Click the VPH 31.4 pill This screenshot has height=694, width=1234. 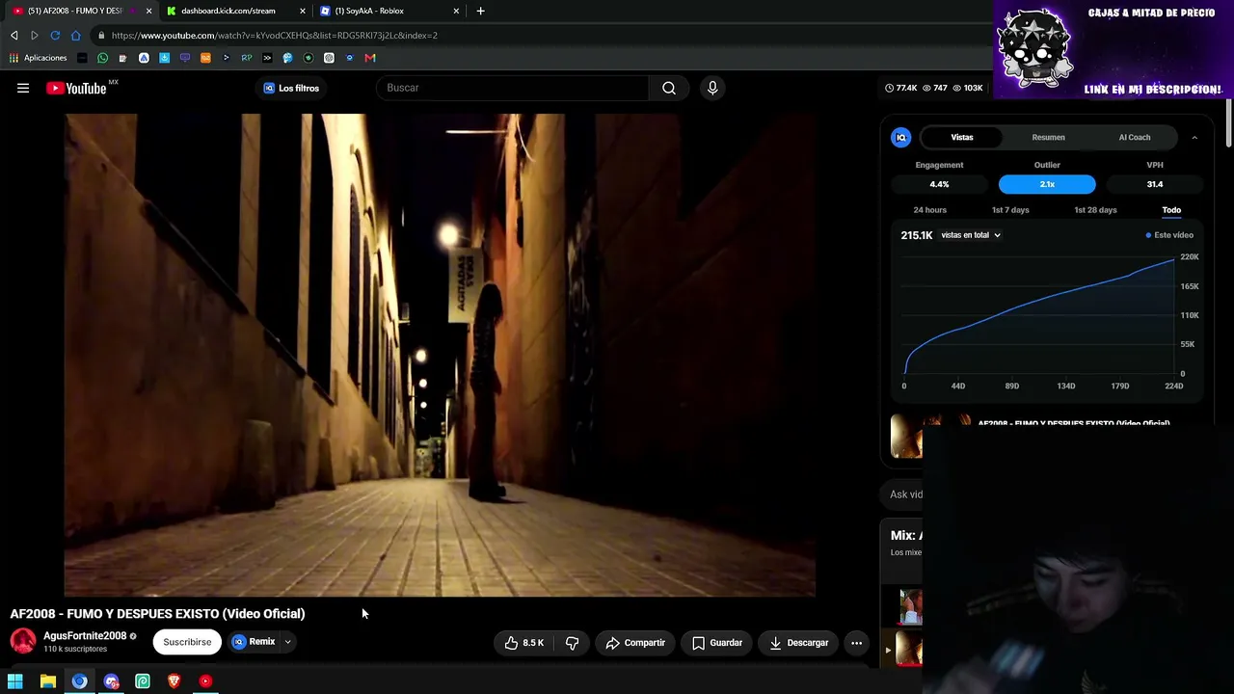click(x=1155, y=184)
